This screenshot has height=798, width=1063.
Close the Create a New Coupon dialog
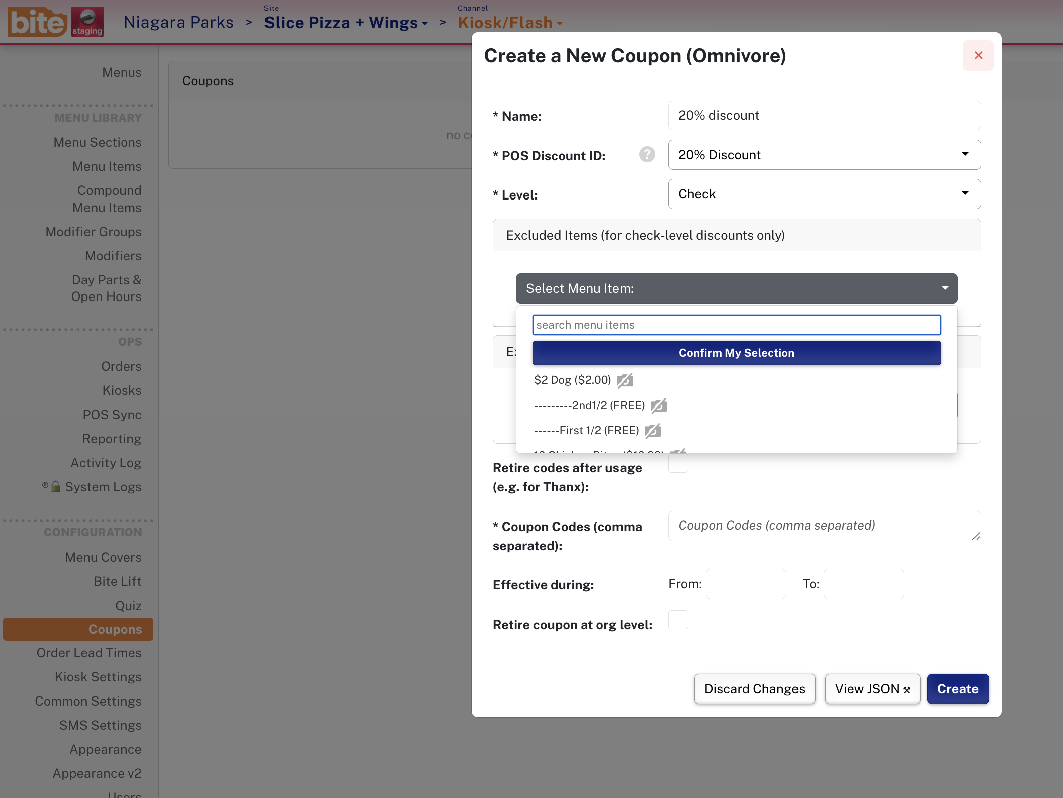coord(978,55)
